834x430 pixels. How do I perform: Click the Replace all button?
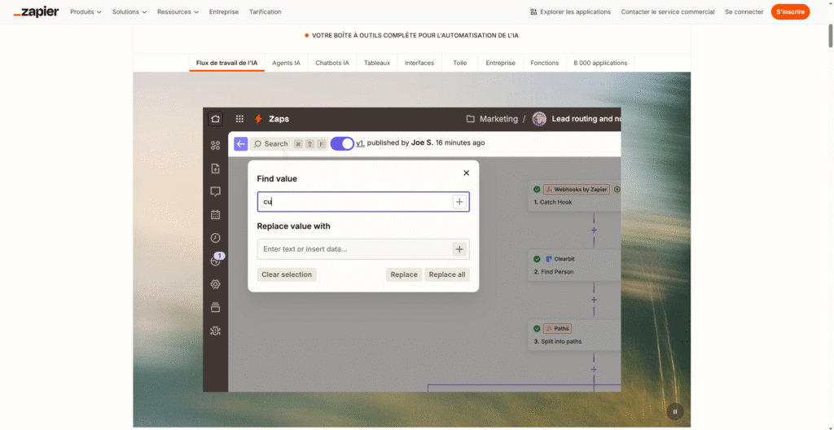(x=446, y=274)
